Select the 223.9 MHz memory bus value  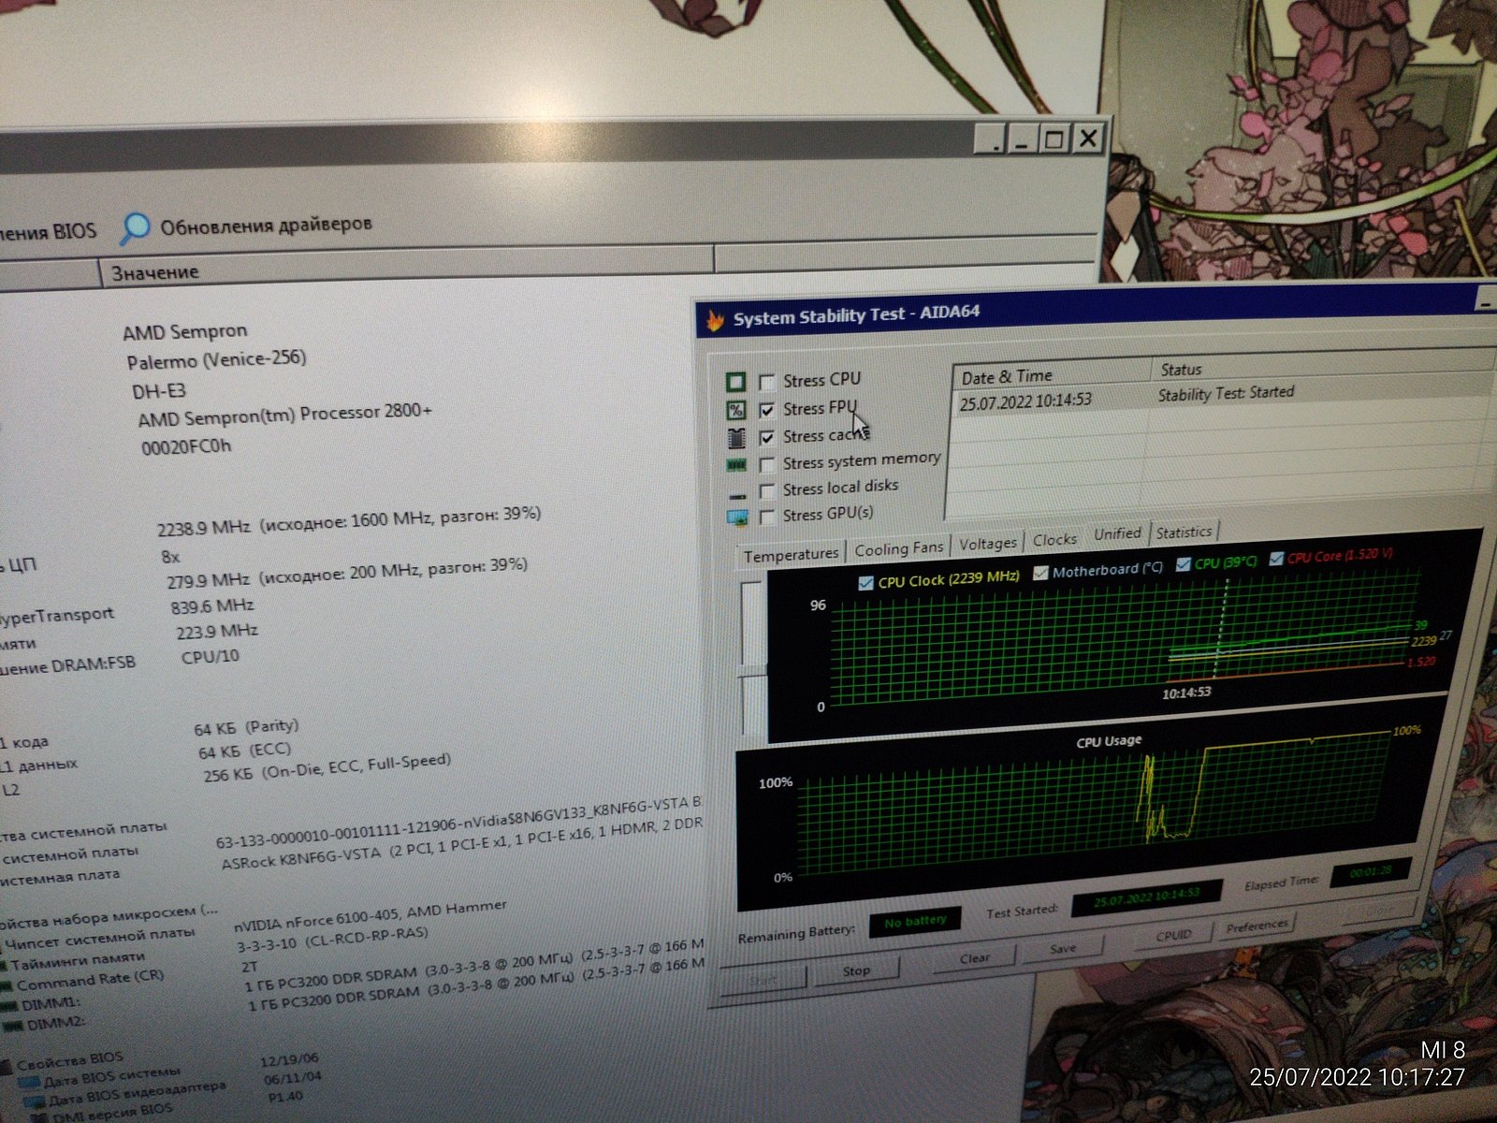(217, 633)
